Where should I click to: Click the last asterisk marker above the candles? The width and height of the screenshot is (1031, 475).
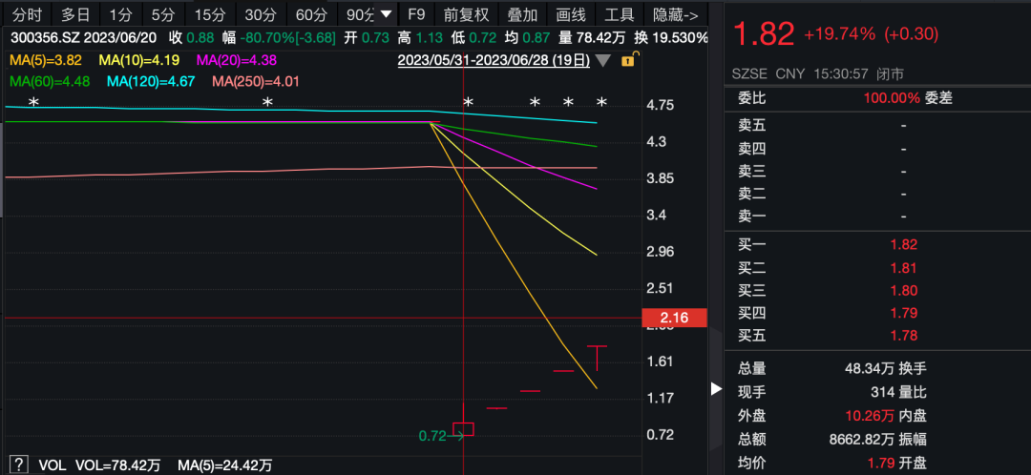pyautogui.click(x=601, y=102)
